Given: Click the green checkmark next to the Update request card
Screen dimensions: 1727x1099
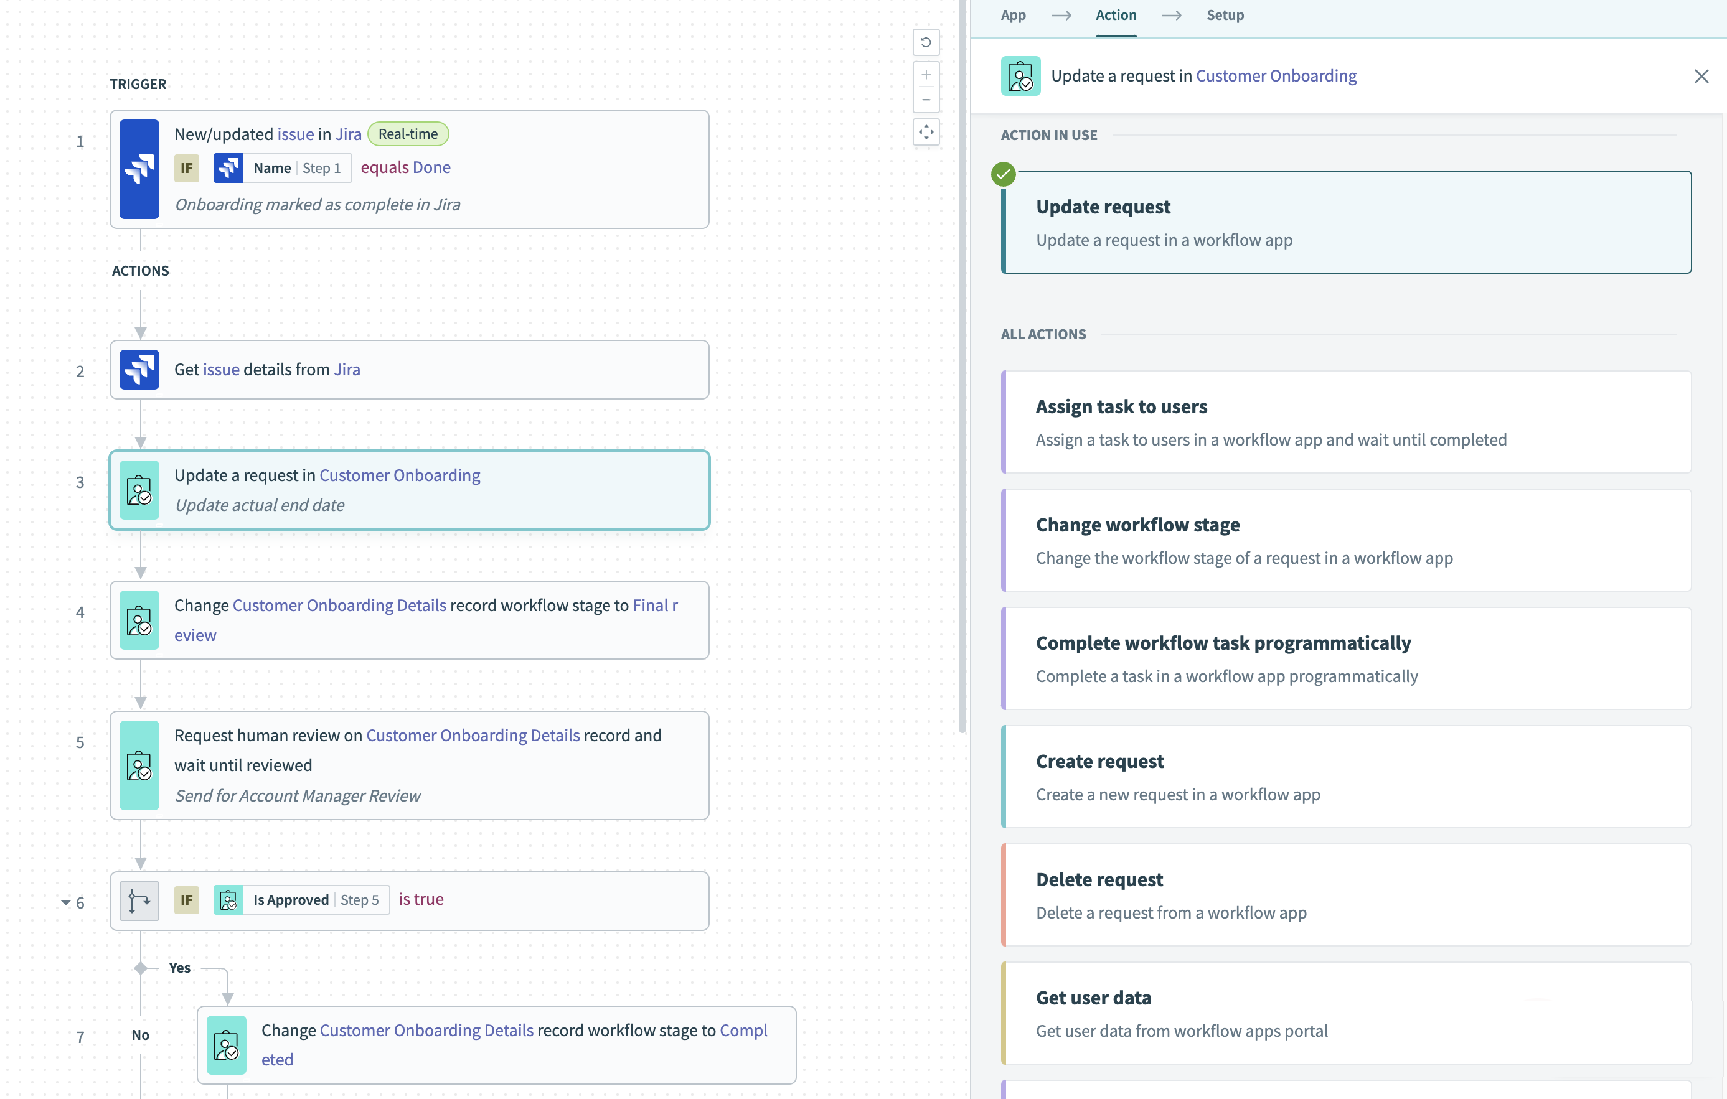Looking at the screenshot, I should (1002, 174).
